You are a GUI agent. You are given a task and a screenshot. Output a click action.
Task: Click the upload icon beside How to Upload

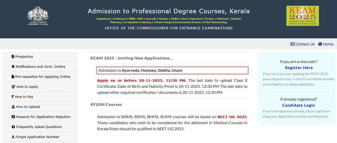coord(13,107)
